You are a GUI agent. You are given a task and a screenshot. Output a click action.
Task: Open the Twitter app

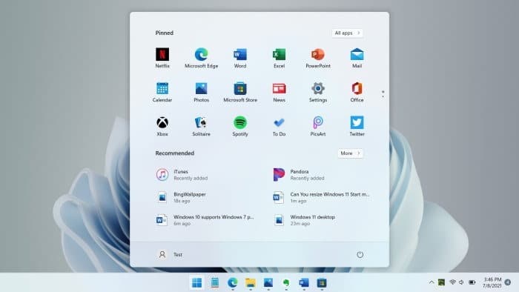[357, 126]
